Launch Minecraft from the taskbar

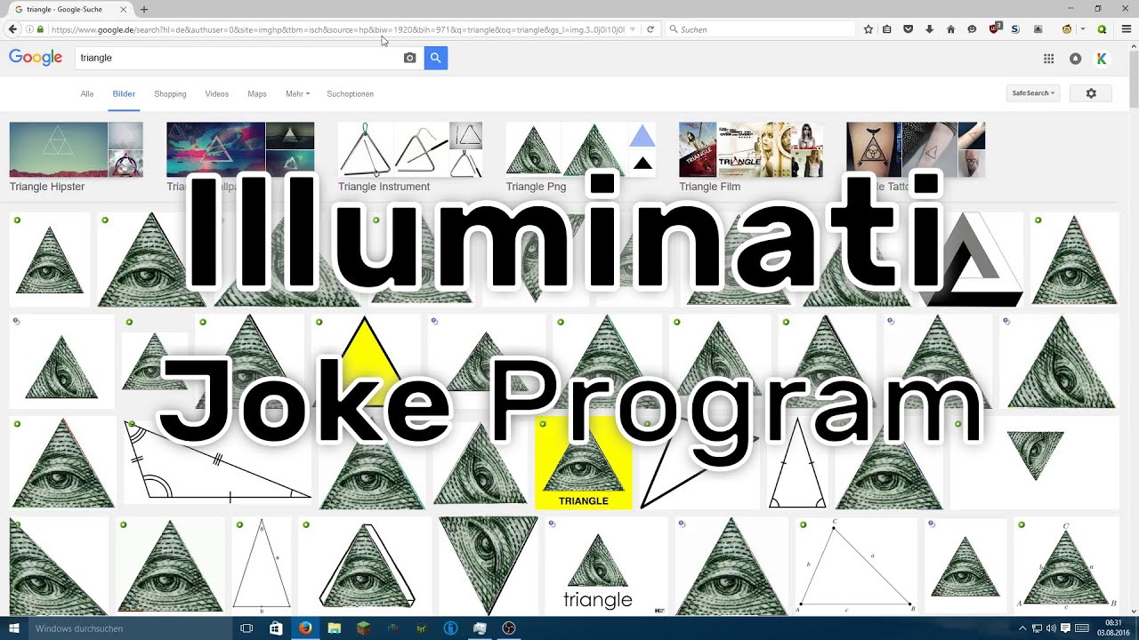(363, 628)
